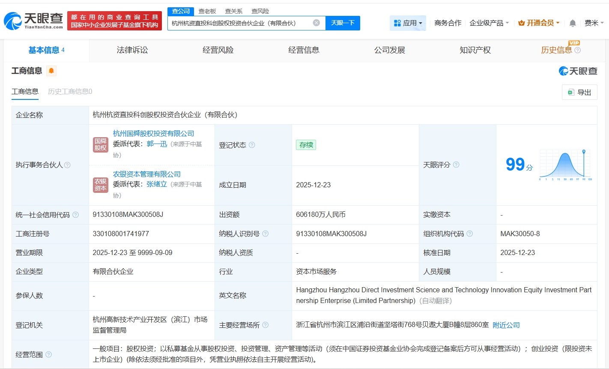Click the Excel icon on 导出 button
Screen dimensions: 609x369
570,92
